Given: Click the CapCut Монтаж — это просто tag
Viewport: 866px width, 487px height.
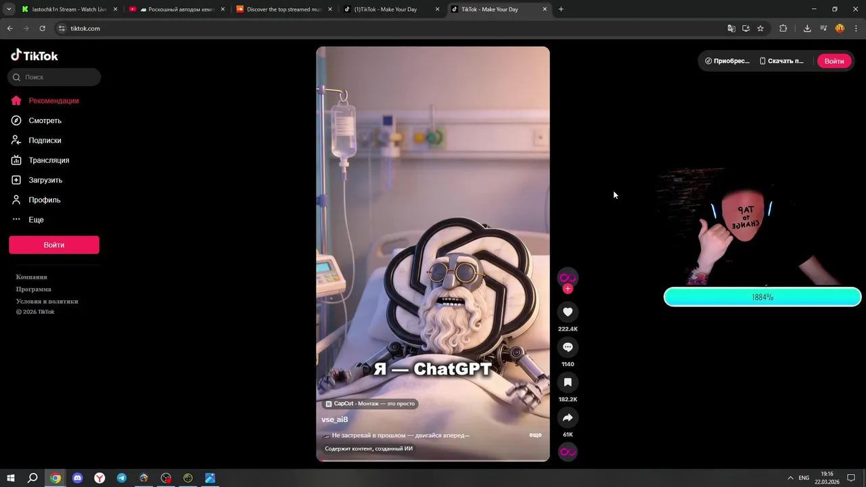Looking at the screenshot, I should tap(370, 404).
